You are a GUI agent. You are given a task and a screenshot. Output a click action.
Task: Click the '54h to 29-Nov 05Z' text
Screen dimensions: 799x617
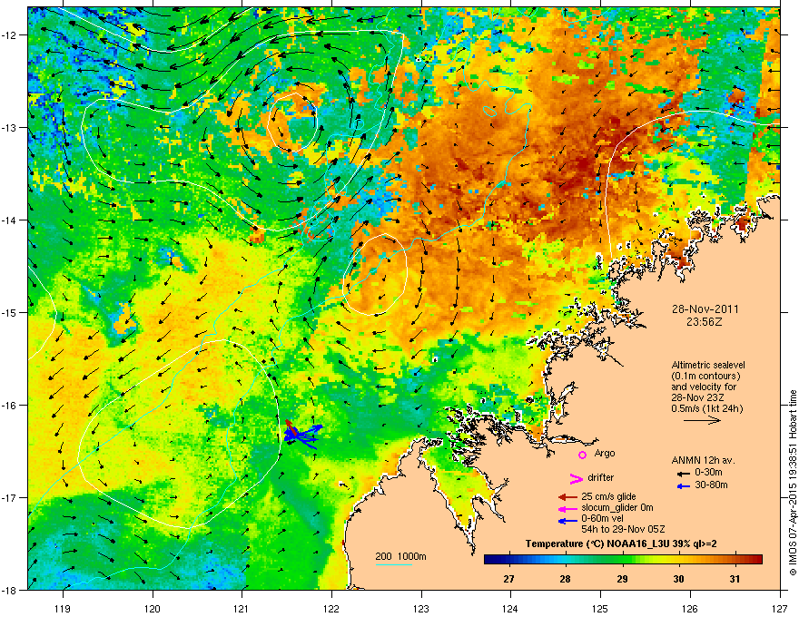coord(623,529)
